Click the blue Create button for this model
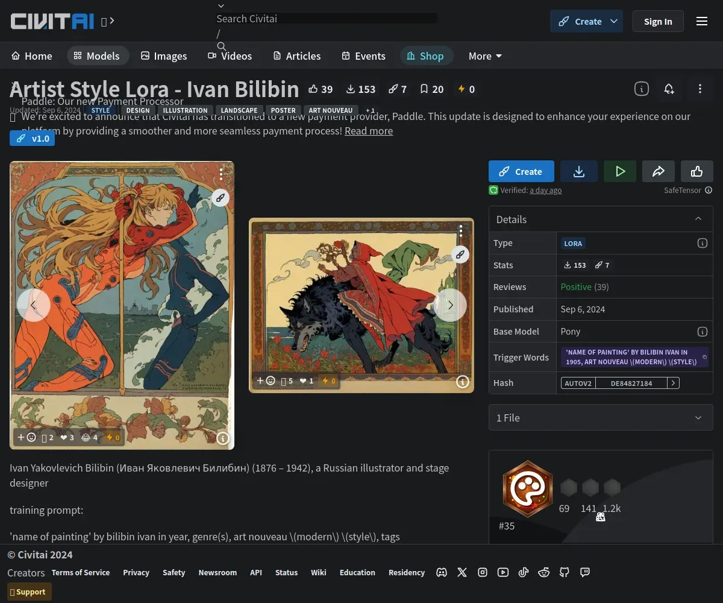This screenshot has height=603, width=723. click(521, 171)
